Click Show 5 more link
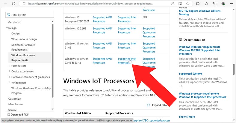 187,117
